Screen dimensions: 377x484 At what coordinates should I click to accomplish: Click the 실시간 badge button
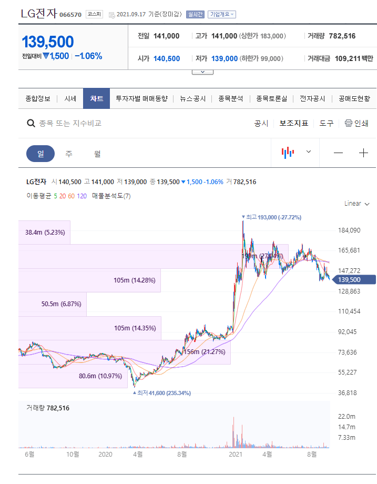pos(195,14)
